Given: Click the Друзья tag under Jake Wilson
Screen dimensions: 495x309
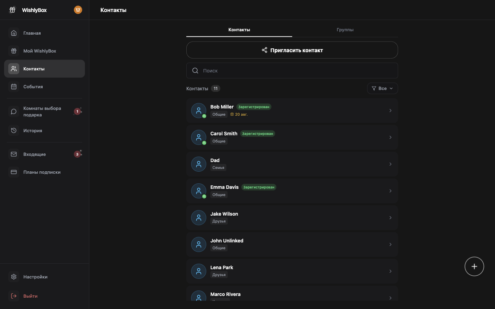Looking at the screenshot, I should click(x=219, y=221).
